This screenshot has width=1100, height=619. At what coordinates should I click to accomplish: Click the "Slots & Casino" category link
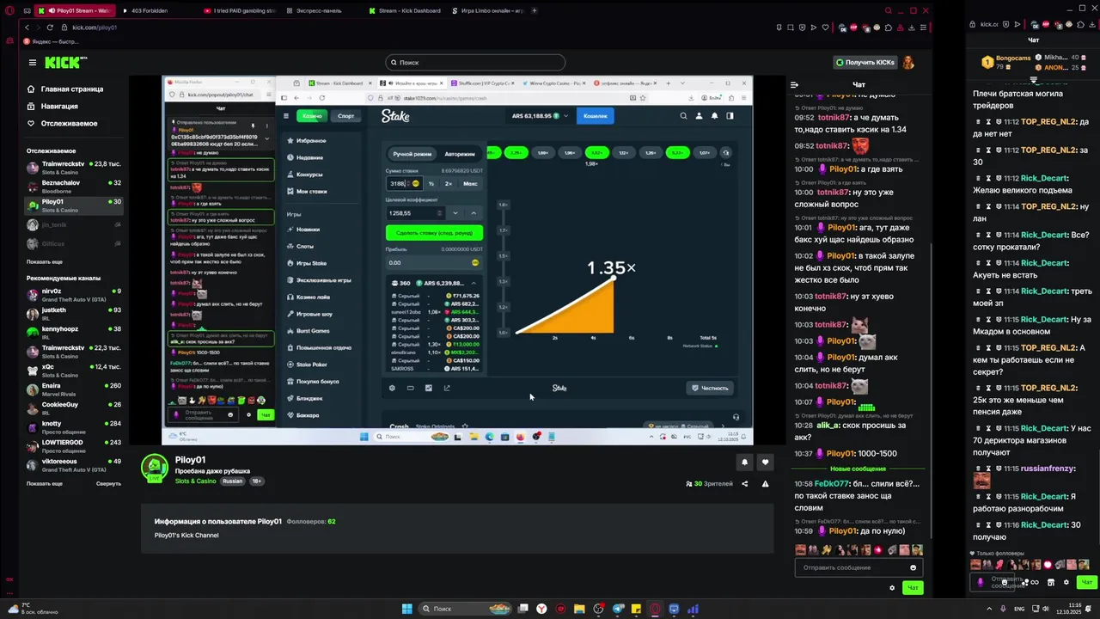coord(196,481)
